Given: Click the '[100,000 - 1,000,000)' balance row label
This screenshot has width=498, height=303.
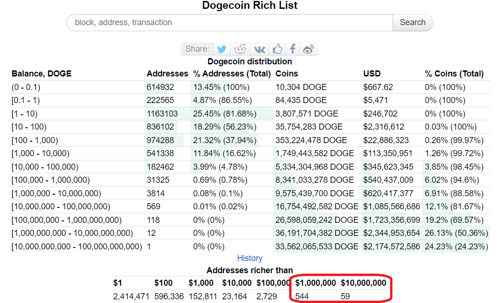Looking at the screenshot, I should coord(51,180).
